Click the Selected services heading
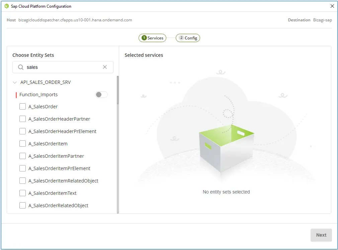Screen dimensions: 338x250 [x=144, y=55]
